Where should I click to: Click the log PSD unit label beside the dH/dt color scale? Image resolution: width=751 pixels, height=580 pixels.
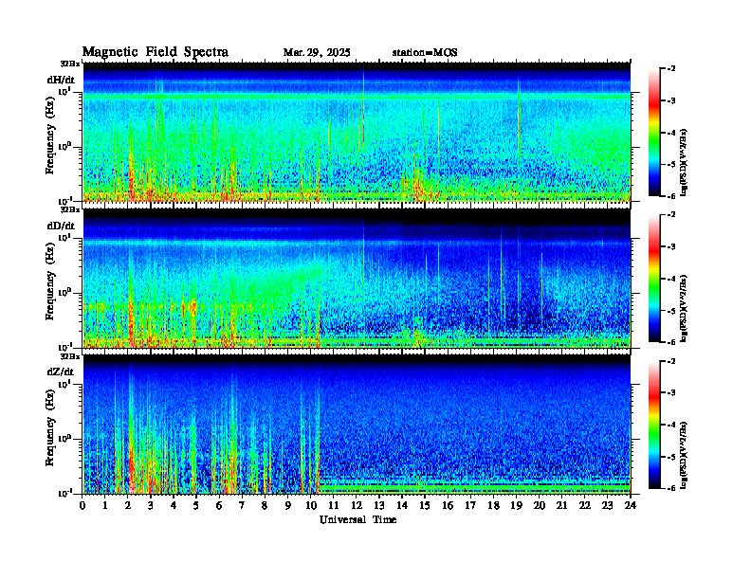point(685,162)
